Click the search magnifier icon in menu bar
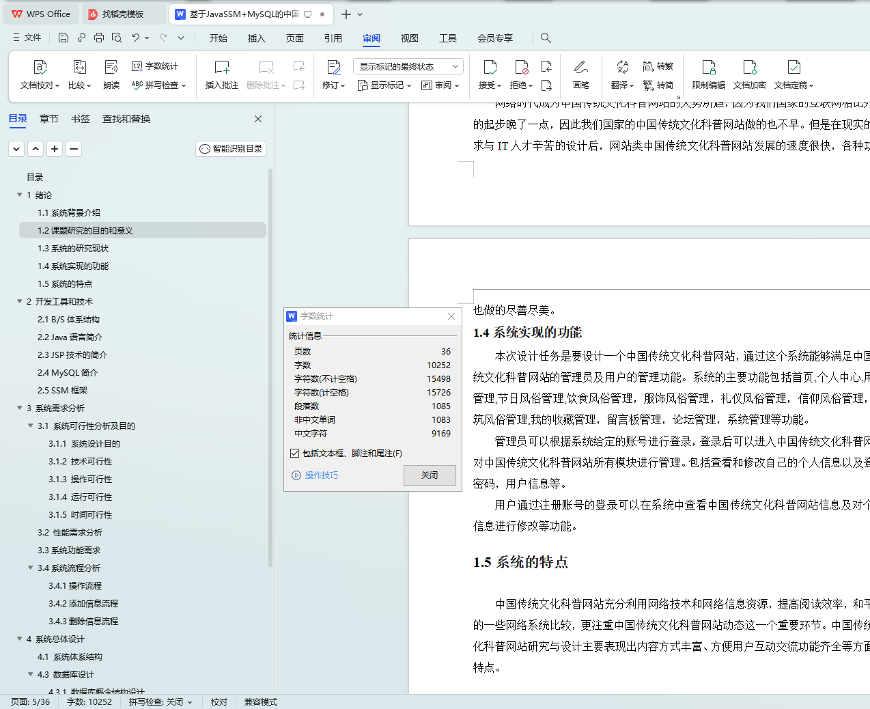This screenshot has height=709, width=870. coord(546,38)
